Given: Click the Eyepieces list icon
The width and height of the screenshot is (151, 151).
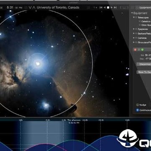Looking at the screenshot, I should [x=136, y=29].
